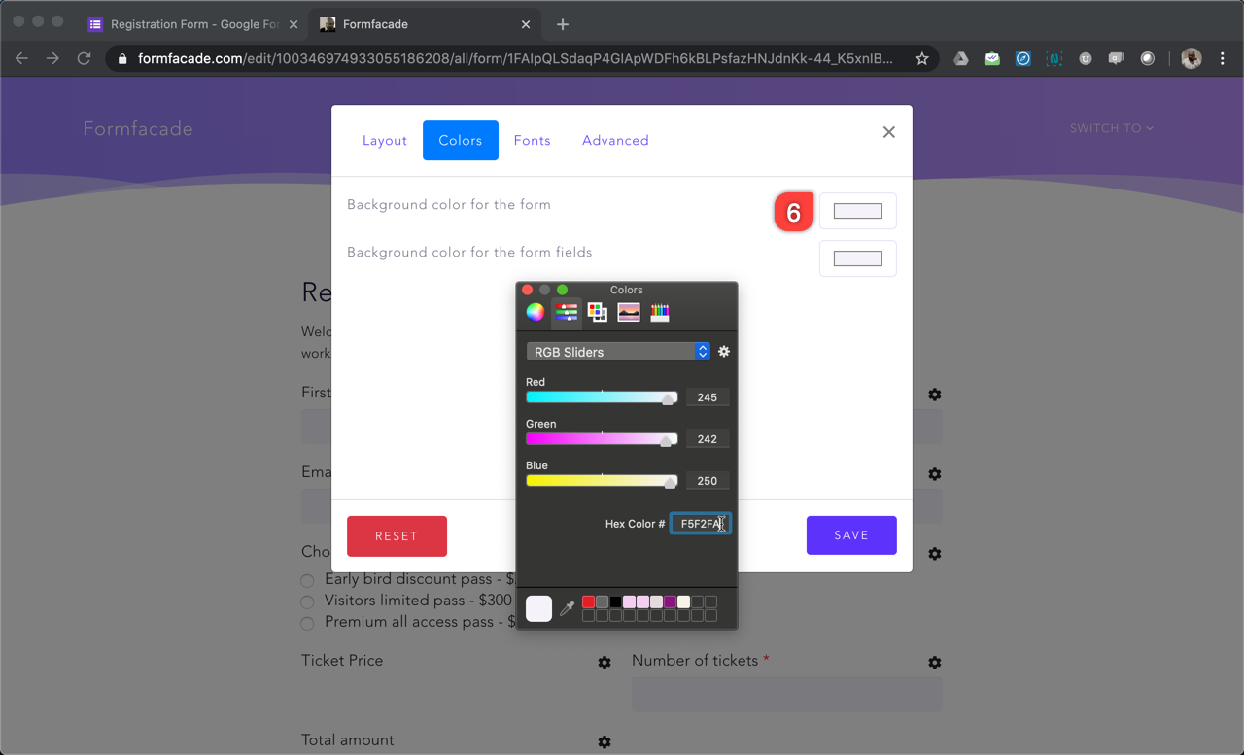Bookmark this page with the star icon
Image resolution: width=1244 pixels, height=755 pixels.
click(x=921, y=59)
